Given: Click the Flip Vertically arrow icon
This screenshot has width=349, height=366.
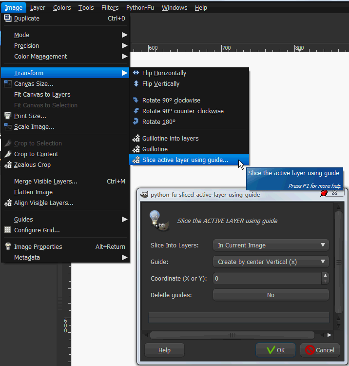Looking at the screenshot, I should [x=136, y=83].
